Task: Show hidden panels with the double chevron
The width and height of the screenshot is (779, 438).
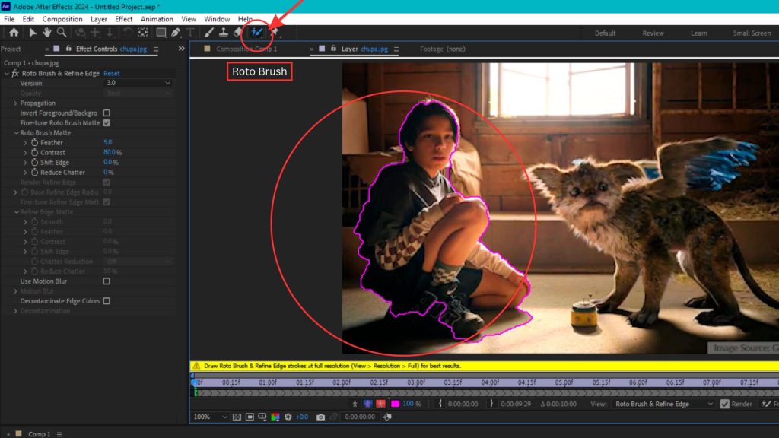Action: pos(181,49)
